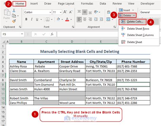Click the formula bar input
The image size is (161, 126).
88,34
